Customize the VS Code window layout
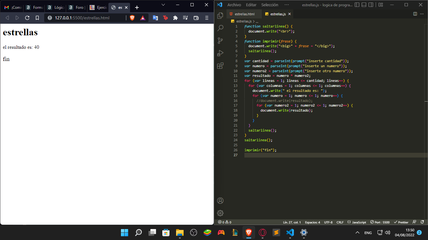 tap(381, 5)
